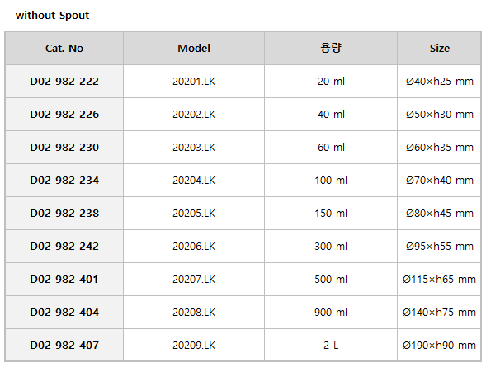Select catalog number D02-982-234
This screenshot has width=486, height=367.
[x=64, y=181]
